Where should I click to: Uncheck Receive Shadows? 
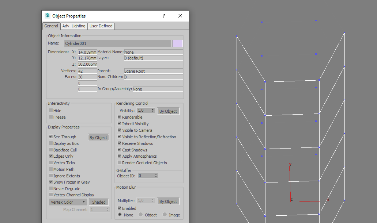120,143
